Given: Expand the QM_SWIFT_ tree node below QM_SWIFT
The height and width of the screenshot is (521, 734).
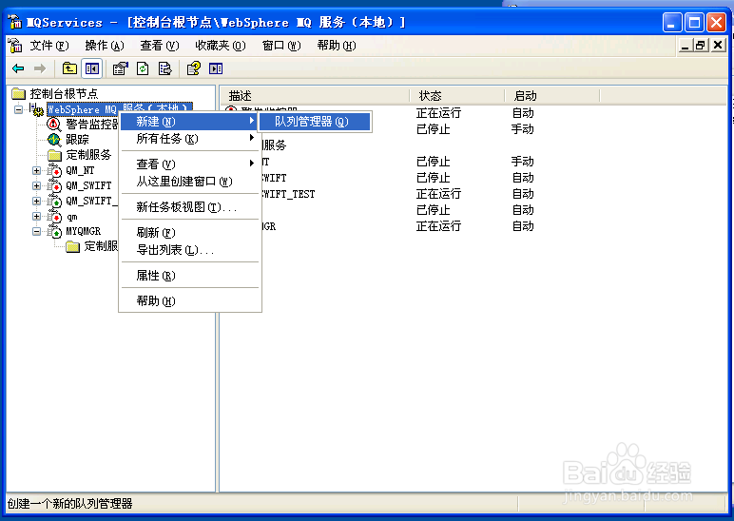Looking at the screenshot, I should [36, 201].
